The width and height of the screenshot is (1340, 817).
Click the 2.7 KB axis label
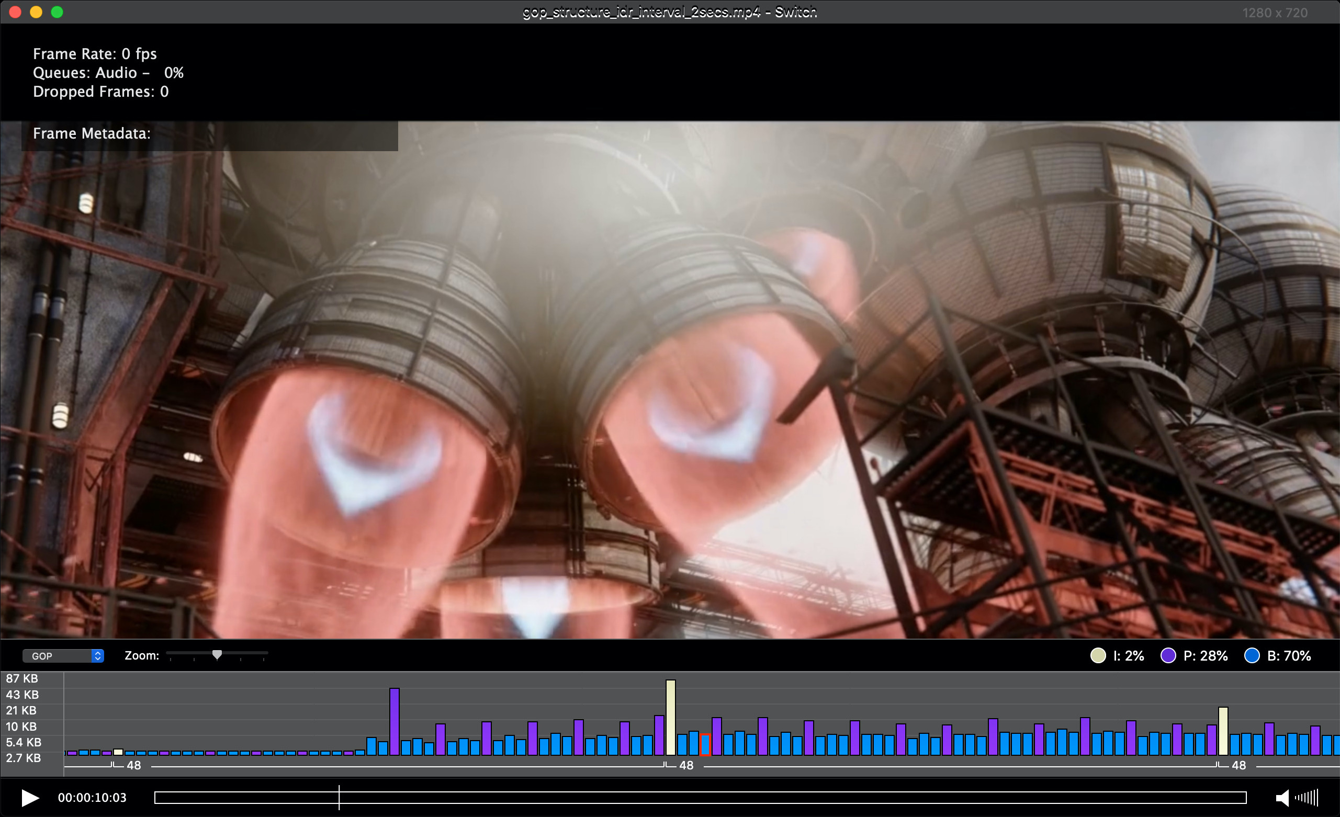(x=24, y=758)
